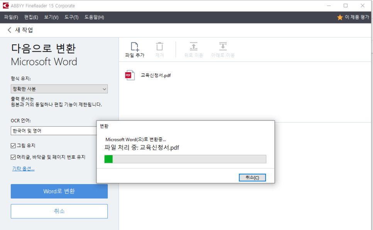Click the Remove (제거) trash icon
Image resolution: width=373 pixels, height=230 pixels.
coord(159,46)
